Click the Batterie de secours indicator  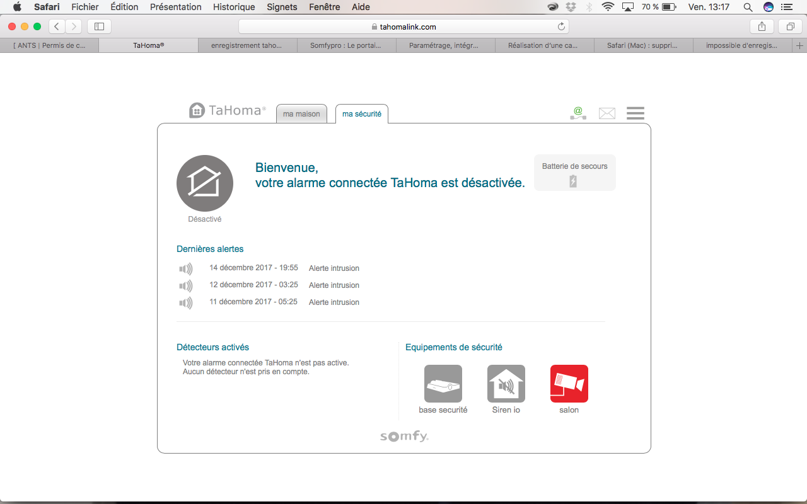pyautogui.click(x=575, y=173)
